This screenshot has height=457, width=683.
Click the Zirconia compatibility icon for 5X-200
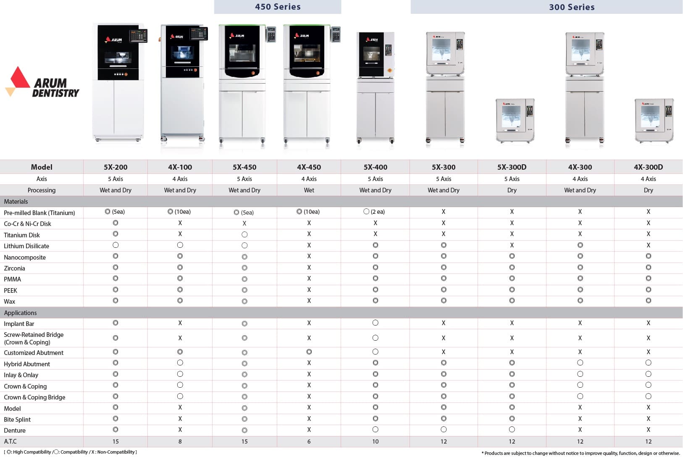pyautogui.click(x=116, y=268)
